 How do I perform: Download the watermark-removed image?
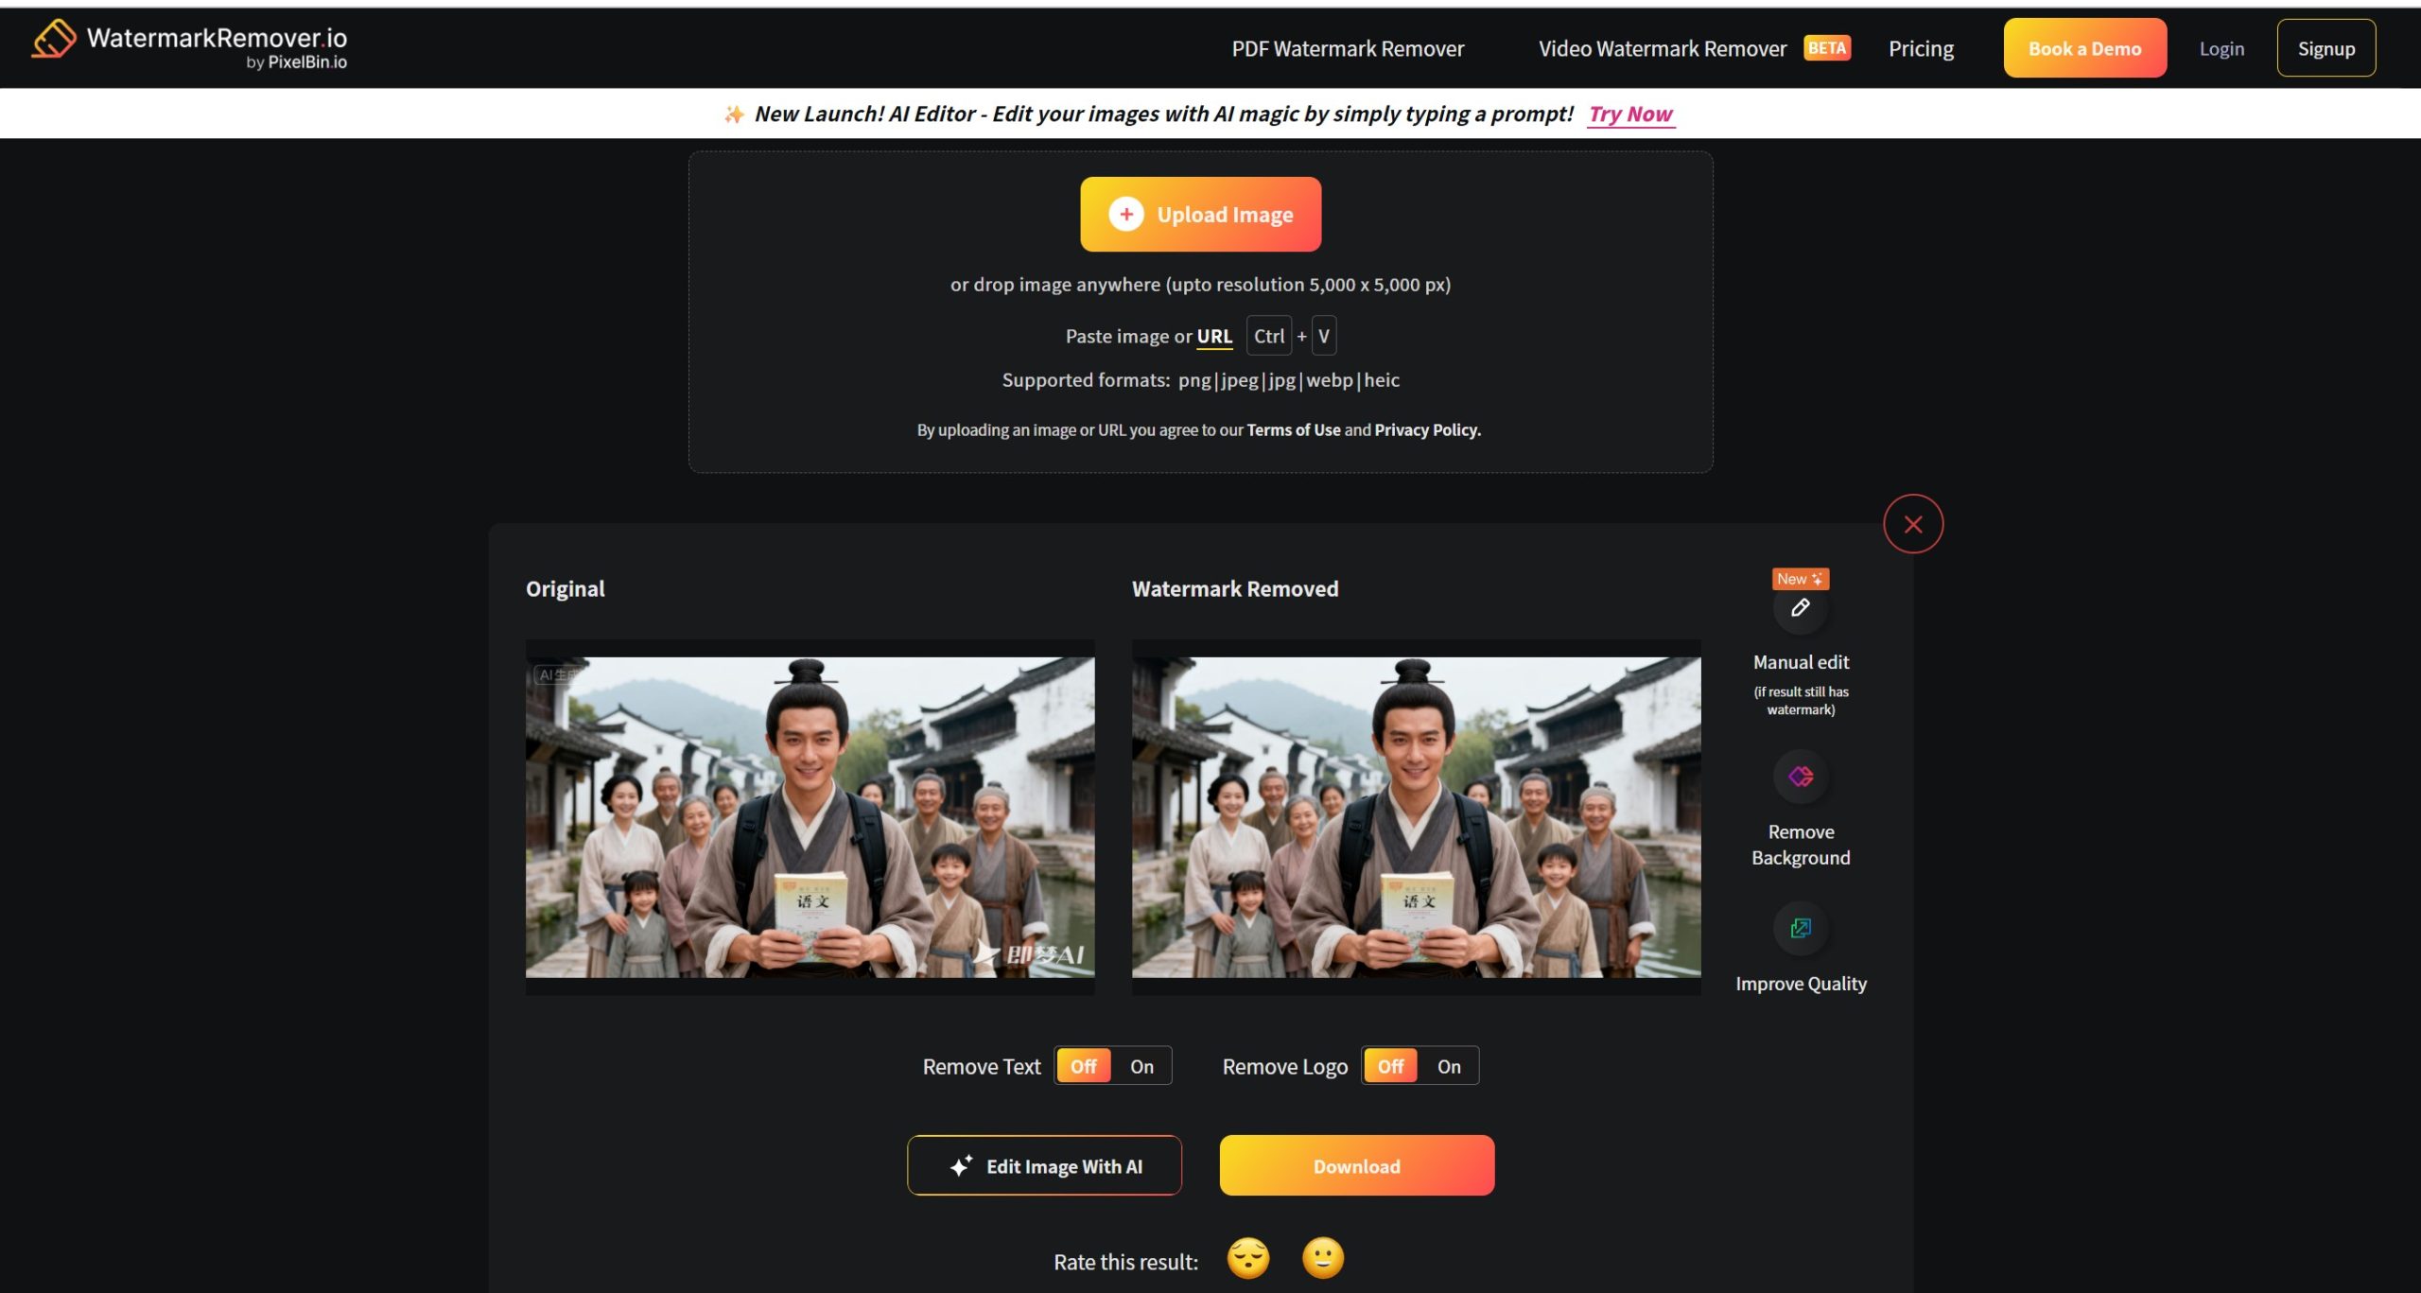(x=1356, y=1165)
